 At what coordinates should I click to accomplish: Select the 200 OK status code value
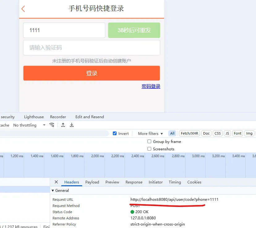coord(142,212)
